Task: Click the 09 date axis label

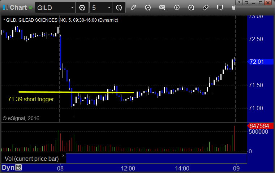Action: [x=236, y=168]
